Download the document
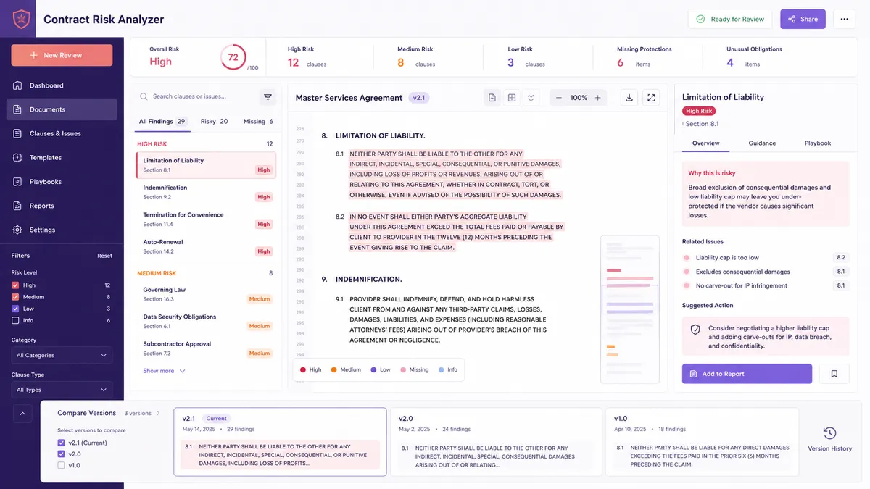 [629, 98]
